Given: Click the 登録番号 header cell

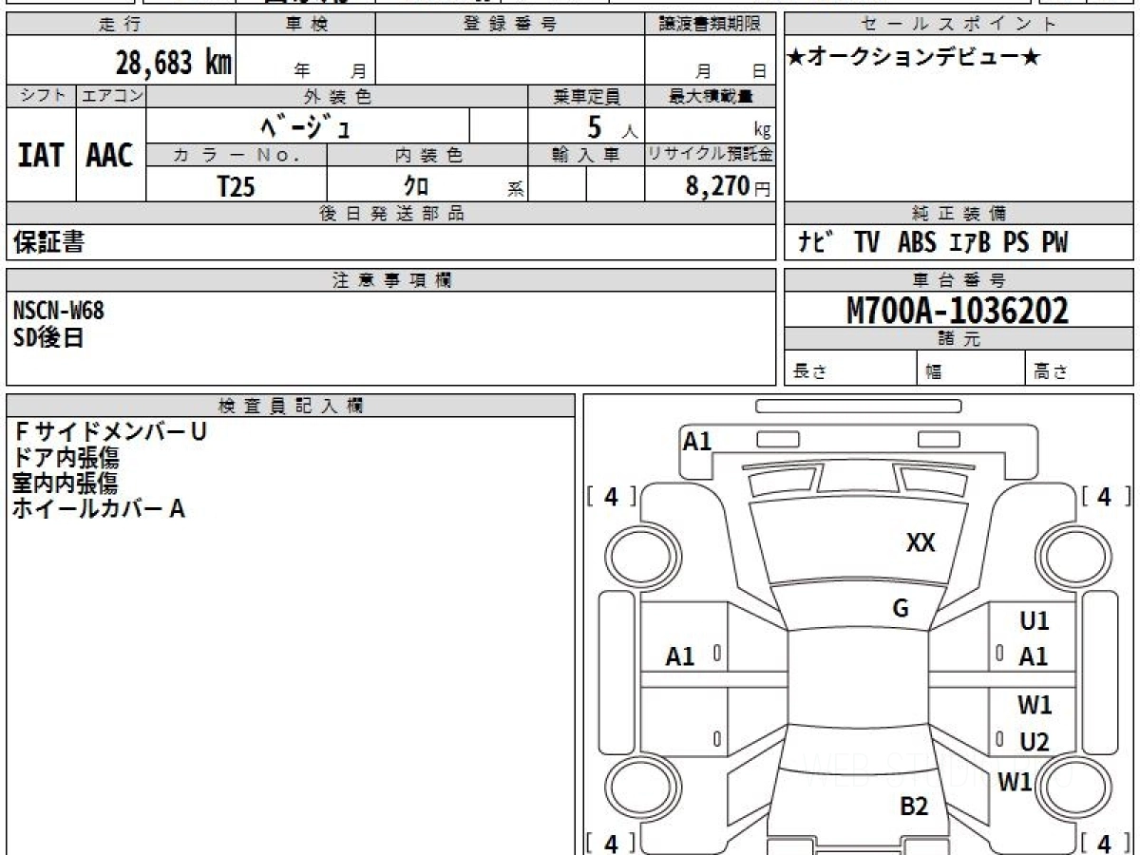Looking at the screenshot, I should 509,25.
